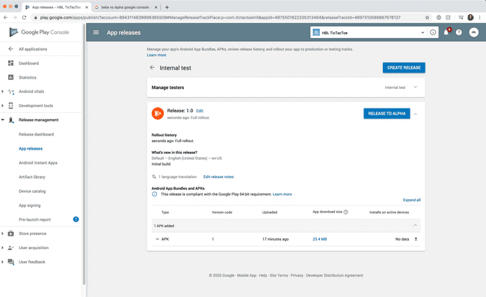Switch to the beta vs alpha google tab
Viewport: 486px width, 297px height.
coord(125,7)
